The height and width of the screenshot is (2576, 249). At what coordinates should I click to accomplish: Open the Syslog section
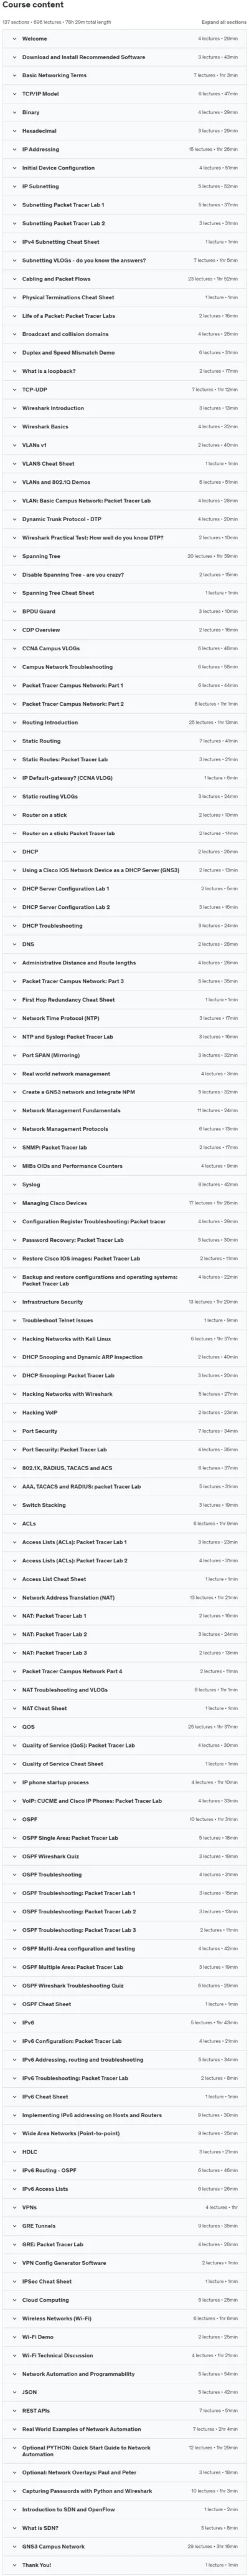click(124, 1185)
